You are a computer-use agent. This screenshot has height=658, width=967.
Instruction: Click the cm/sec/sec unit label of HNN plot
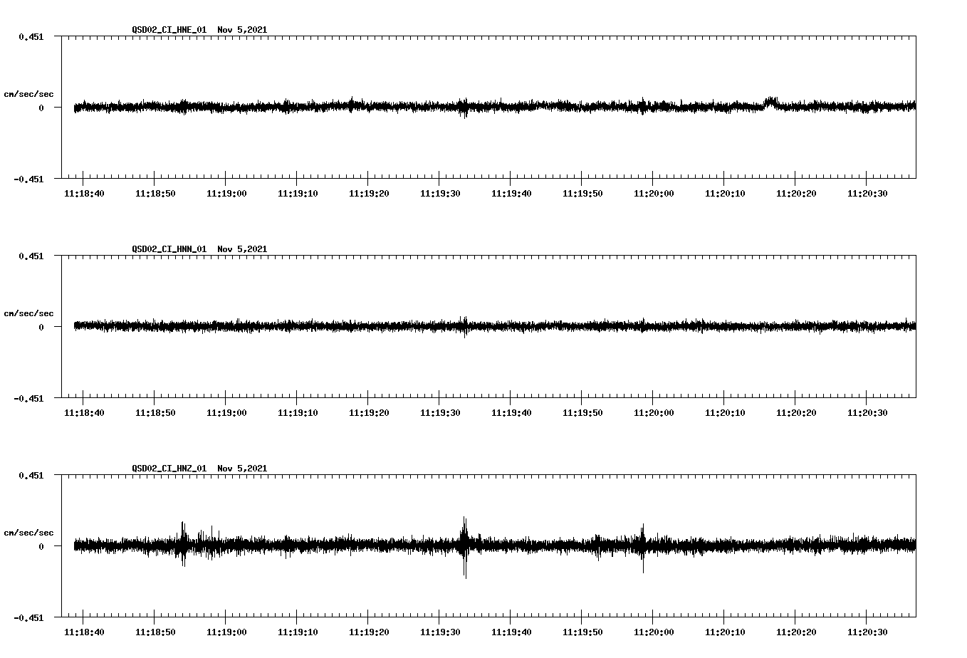point(29,313)
